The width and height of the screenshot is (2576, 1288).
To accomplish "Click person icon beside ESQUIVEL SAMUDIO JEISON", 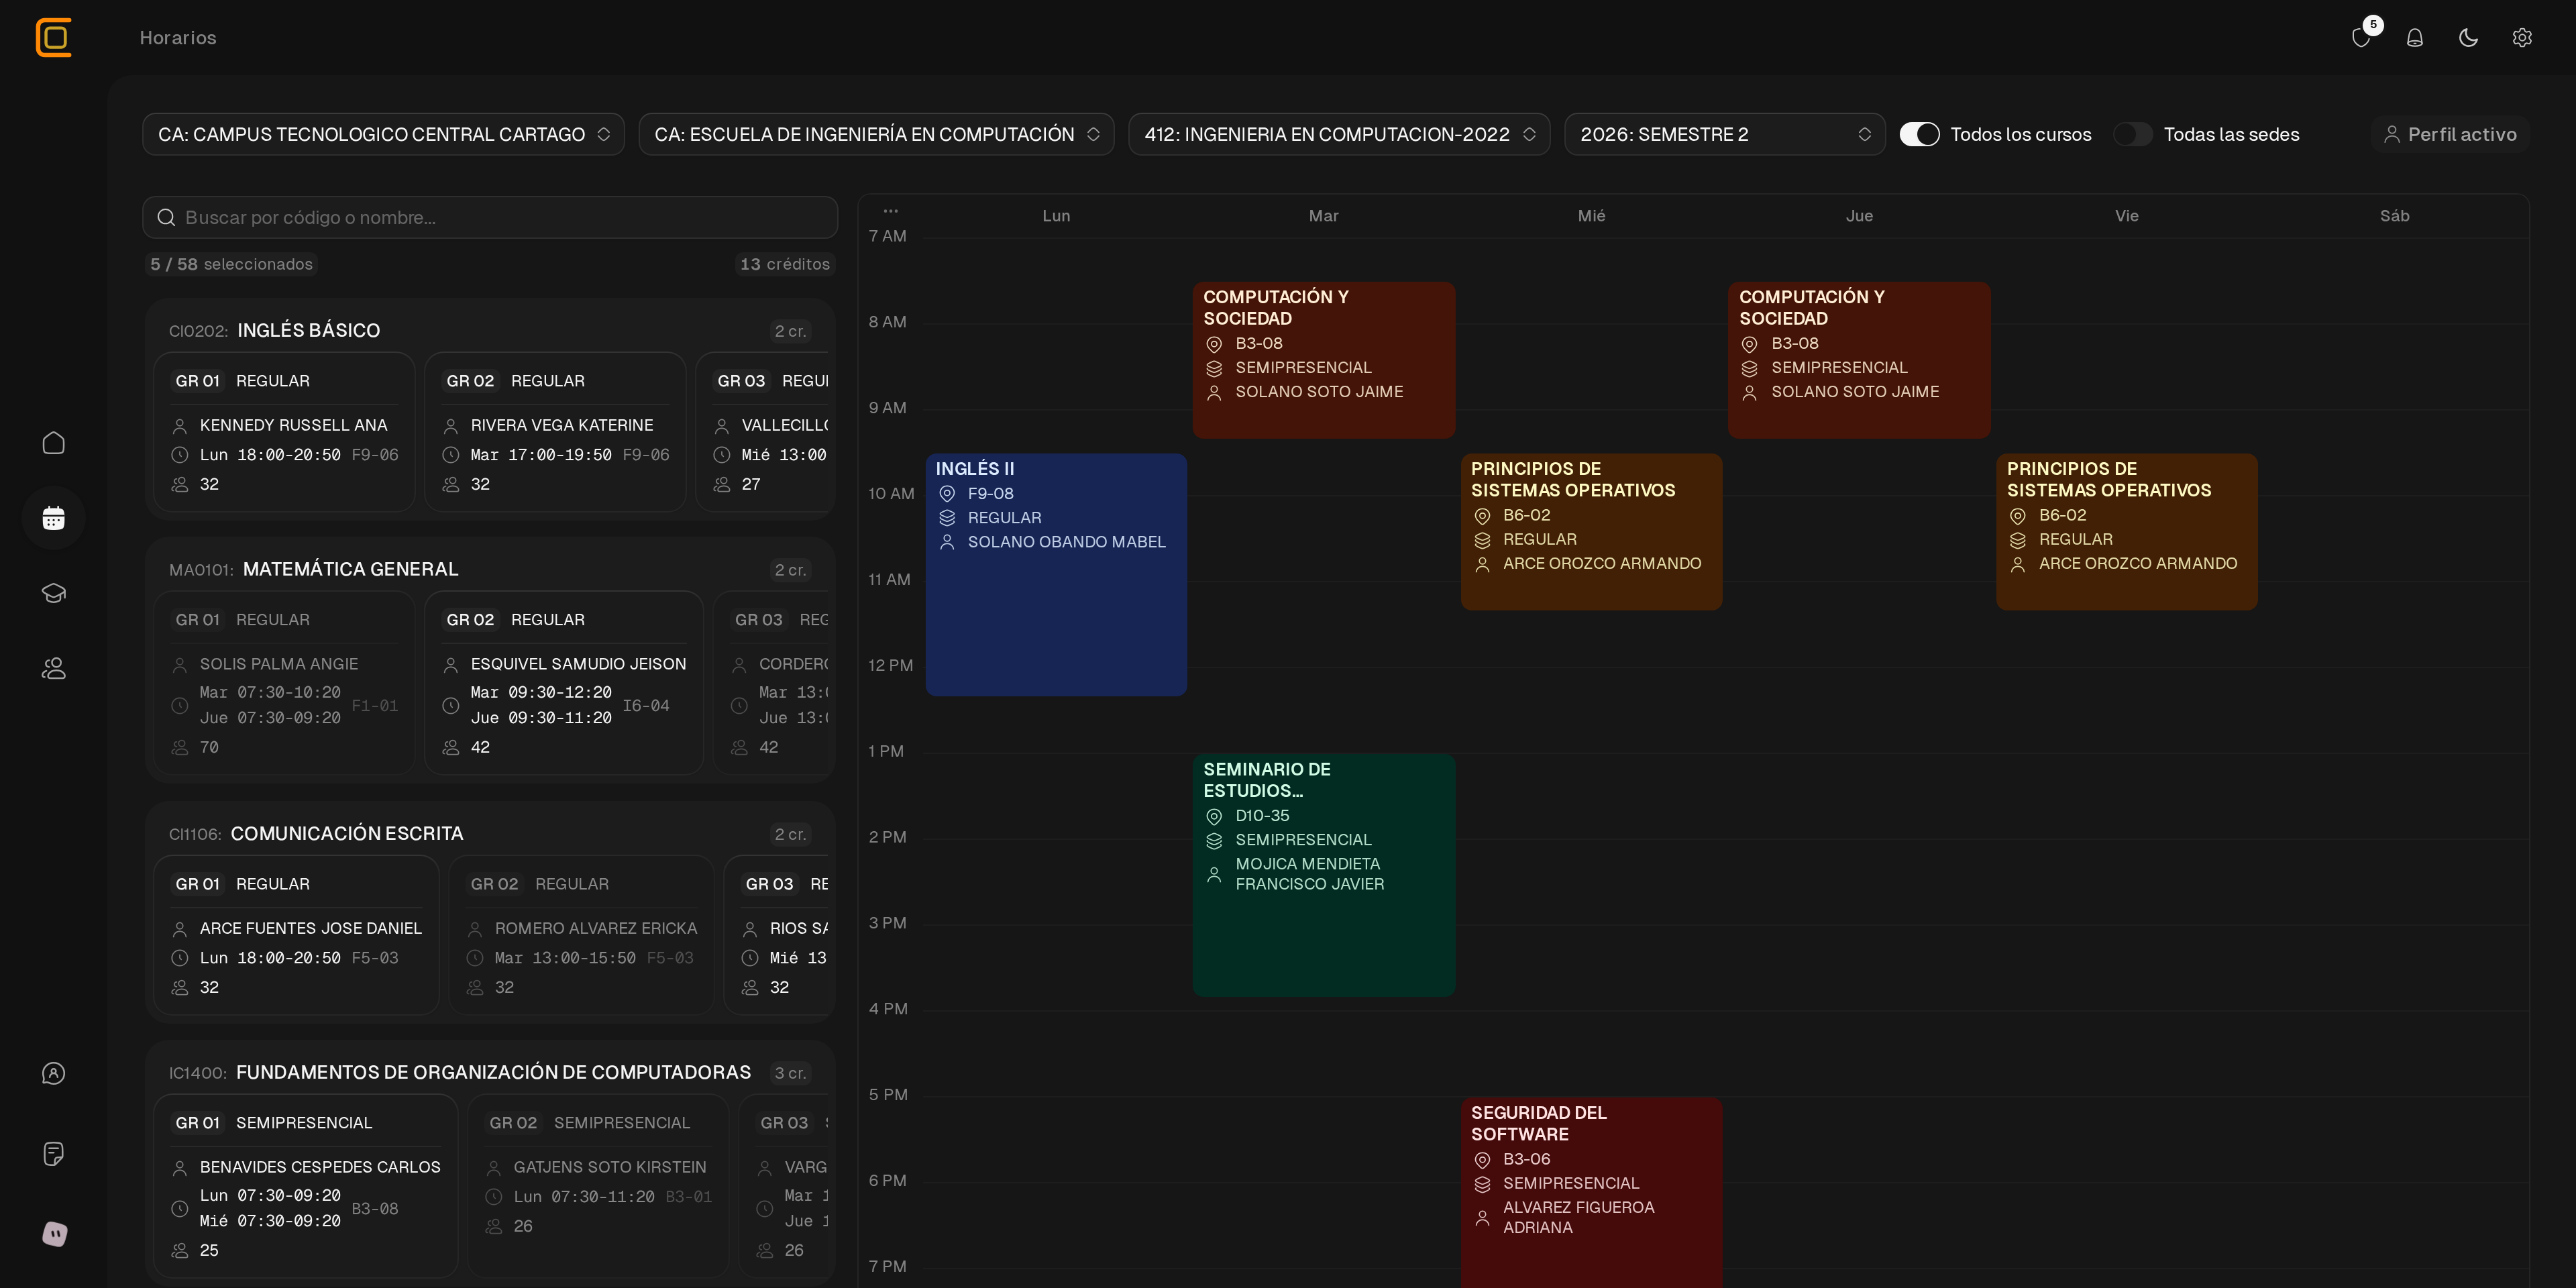I will (451, 665).
